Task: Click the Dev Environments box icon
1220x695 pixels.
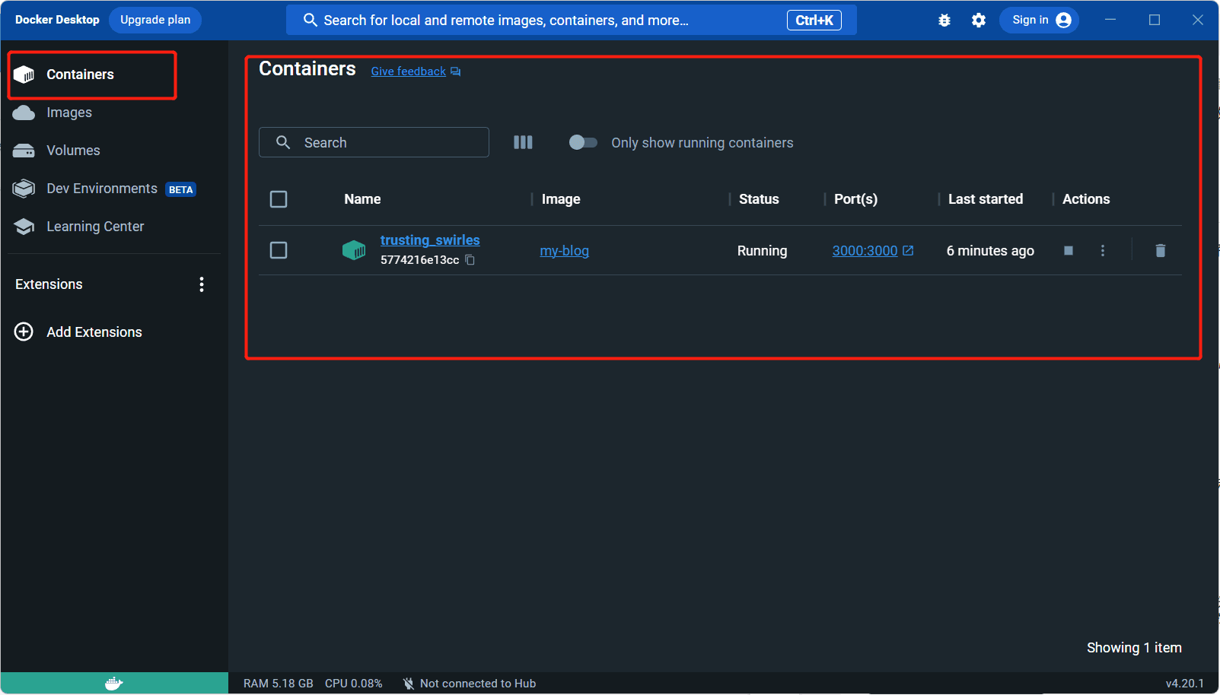Action: 24,189
